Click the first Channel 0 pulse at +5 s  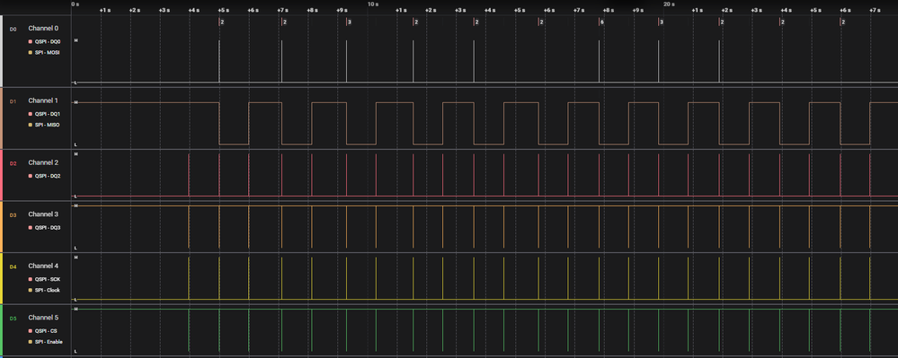[219, 61]
